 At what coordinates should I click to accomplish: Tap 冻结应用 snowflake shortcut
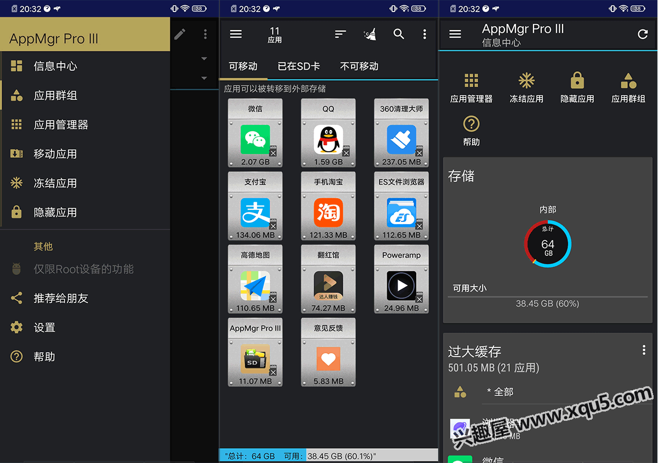pos(526,88)
